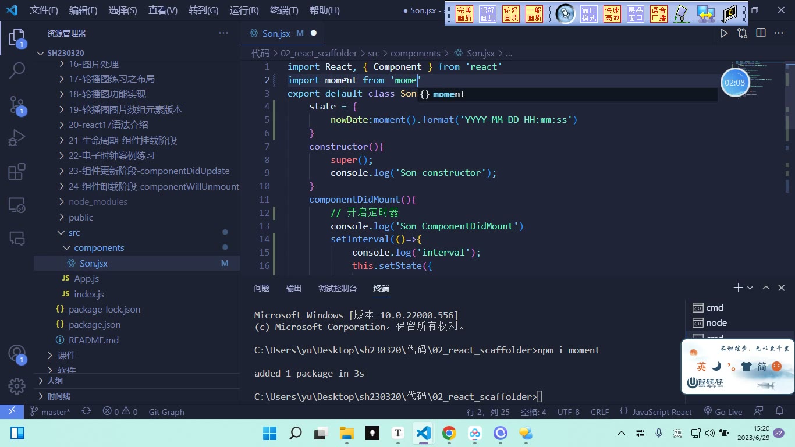The width and height of the screenshot is (795, 447).
Task: Maximize the terminal panel size
Action: pos(766,288)
